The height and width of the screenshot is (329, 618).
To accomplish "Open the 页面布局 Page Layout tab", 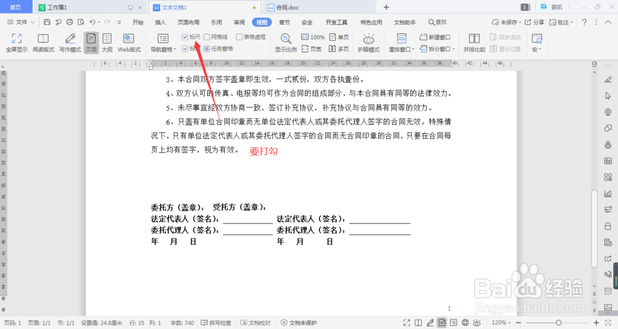I will click(x=188, y=22).
